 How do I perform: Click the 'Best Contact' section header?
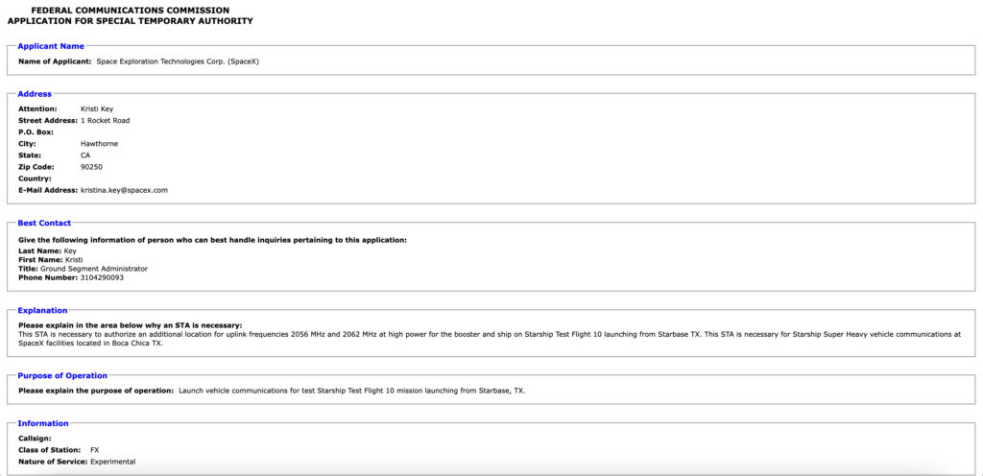click(x=44, y=223)
